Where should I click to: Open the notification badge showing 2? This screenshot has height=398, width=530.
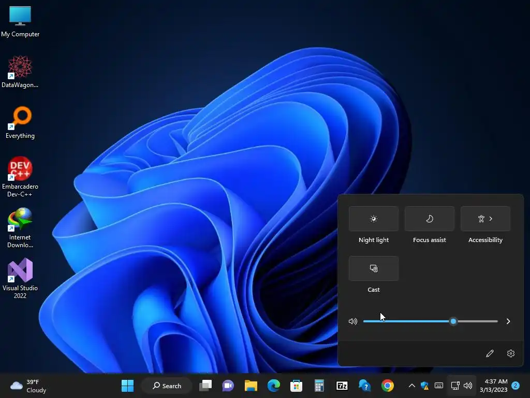pyautogui.click(x=516, y=386)
